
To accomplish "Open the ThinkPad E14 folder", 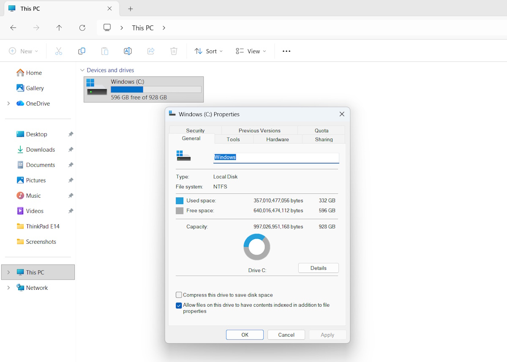I will tap(38, 226).
